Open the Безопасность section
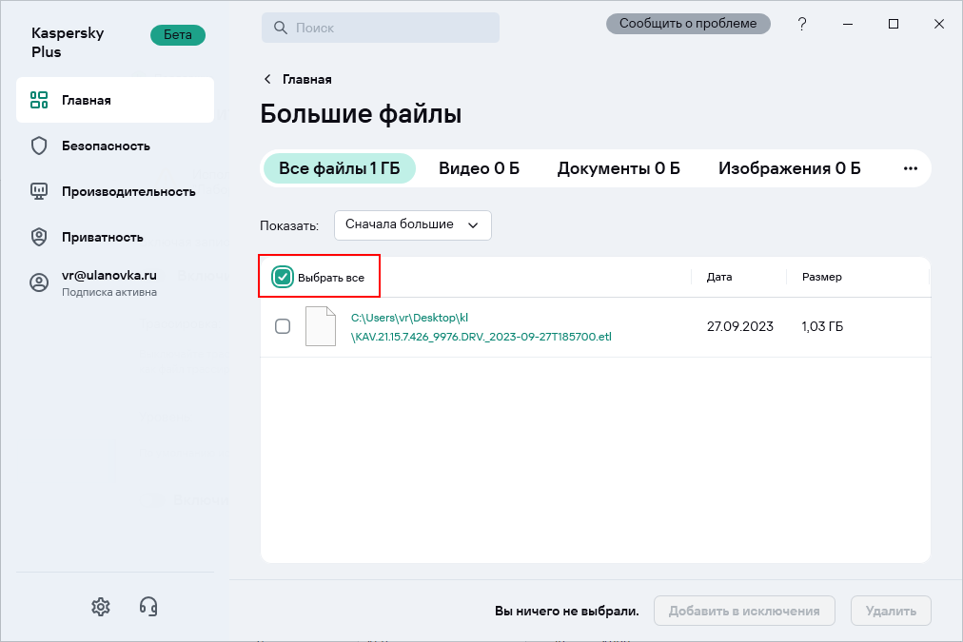Screen dimensions: 963x642 (115, 146)
